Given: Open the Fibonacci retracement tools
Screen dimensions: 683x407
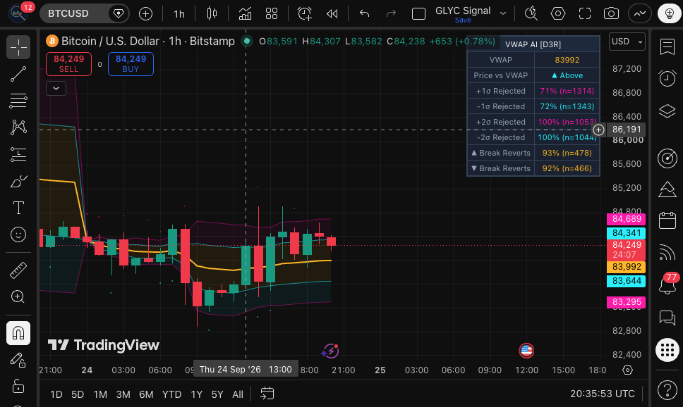Looking at the screenshot, I should click(x=18, y=101).
